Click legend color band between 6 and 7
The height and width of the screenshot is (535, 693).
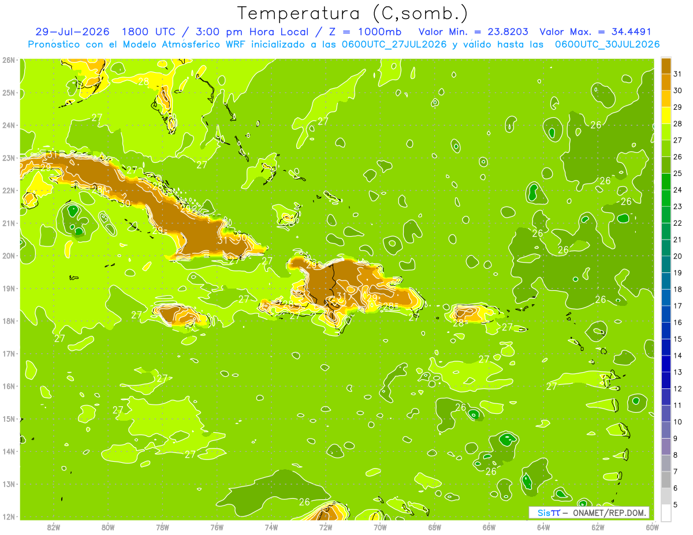666,479
